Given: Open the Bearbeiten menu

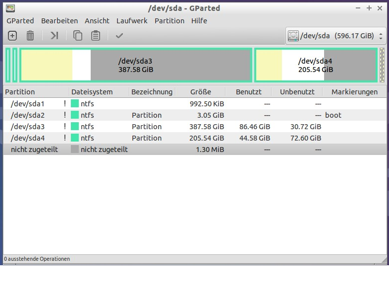Looking at the screenshot, I should point(59,21).
